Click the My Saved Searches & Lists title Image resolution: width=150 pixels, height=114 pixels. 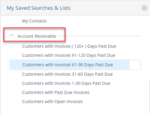click(39, 8)
